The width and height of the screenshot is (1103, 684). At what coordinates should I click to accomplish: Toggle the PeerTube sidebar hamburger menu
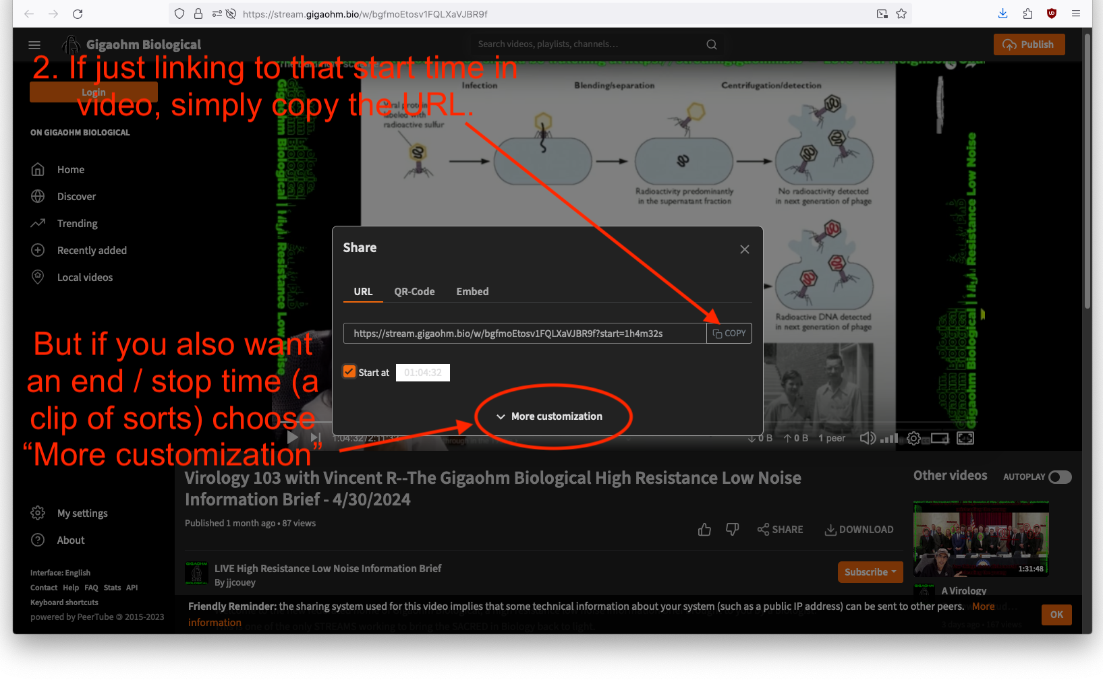point(34,45)
